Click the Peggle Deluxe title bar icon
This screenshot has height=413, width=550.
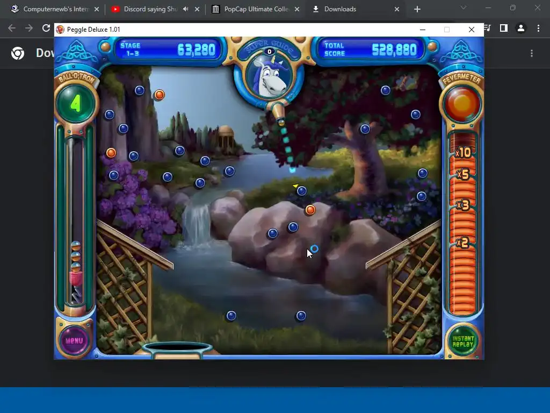click(x=60, y=30)
